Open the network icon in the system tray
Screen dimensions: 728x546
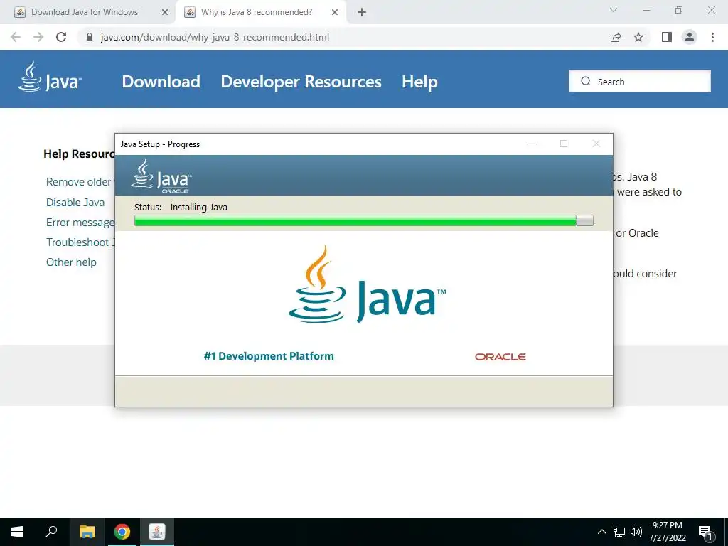(619, 532)
